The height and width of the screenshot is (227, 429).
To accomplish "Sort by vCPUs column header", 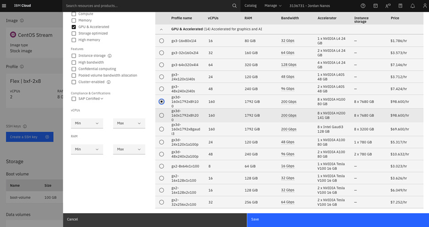I will tap(213, 18).
